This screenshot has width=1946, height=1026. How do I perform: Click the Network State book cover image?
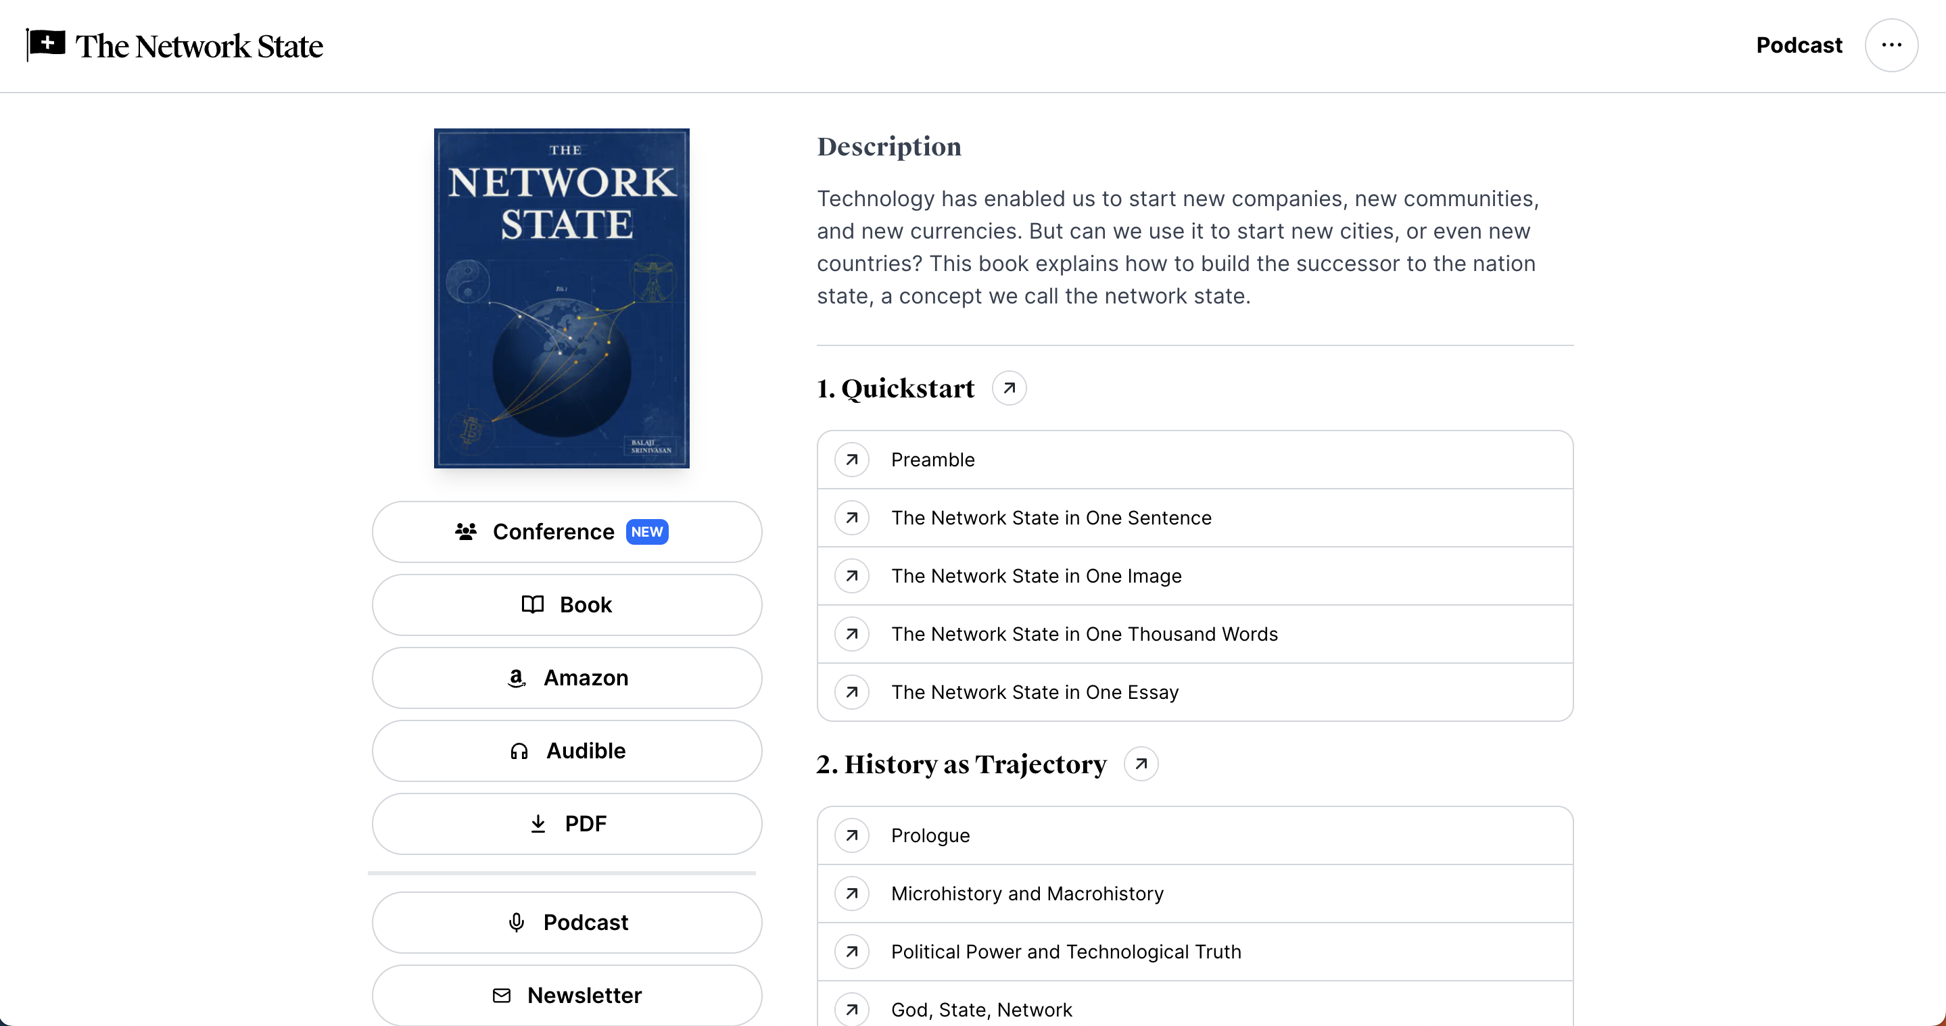pos(561,298)
